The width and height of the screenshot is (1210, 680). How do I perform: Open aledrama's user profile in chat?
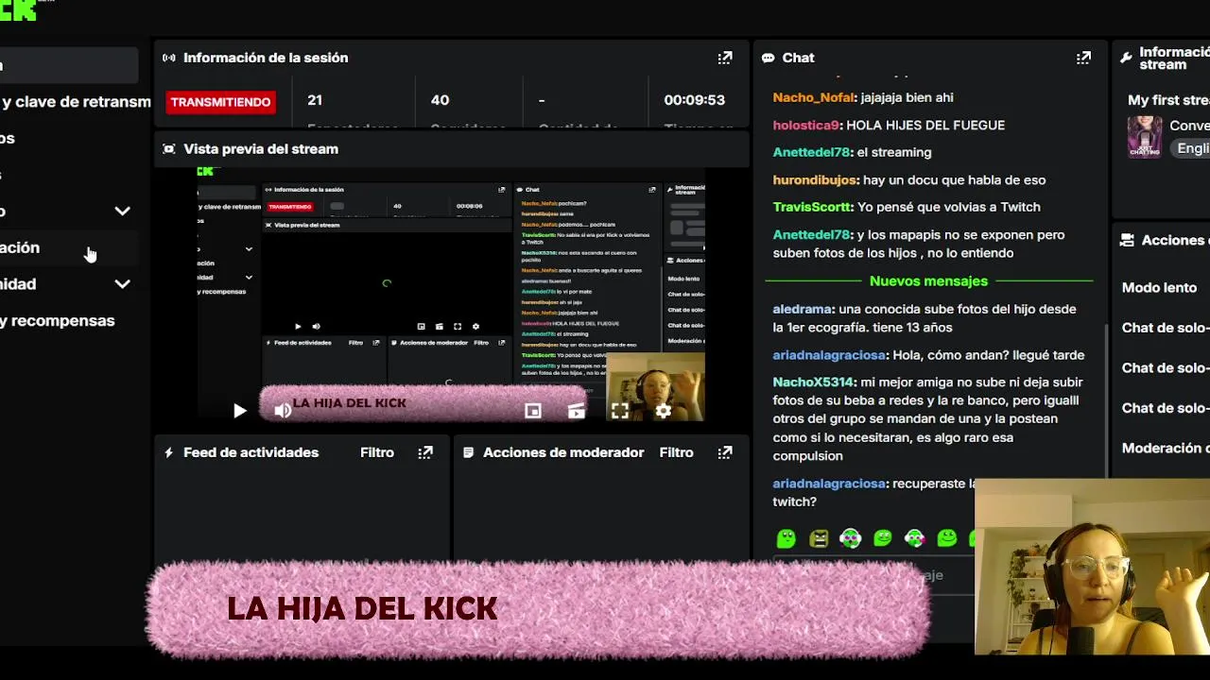click(804, 309)
